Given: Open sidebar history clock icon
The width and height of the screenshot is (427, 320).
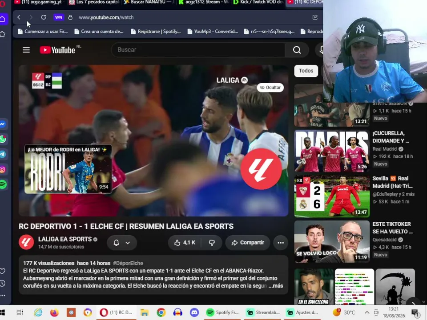Looking at the screenshot, I should [3, 283].
